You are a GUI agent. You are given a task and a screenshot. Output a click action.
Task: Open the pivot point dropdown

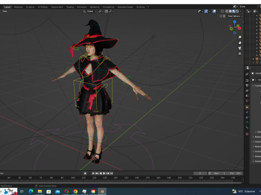pyautogui.click(x=101, y=11)
